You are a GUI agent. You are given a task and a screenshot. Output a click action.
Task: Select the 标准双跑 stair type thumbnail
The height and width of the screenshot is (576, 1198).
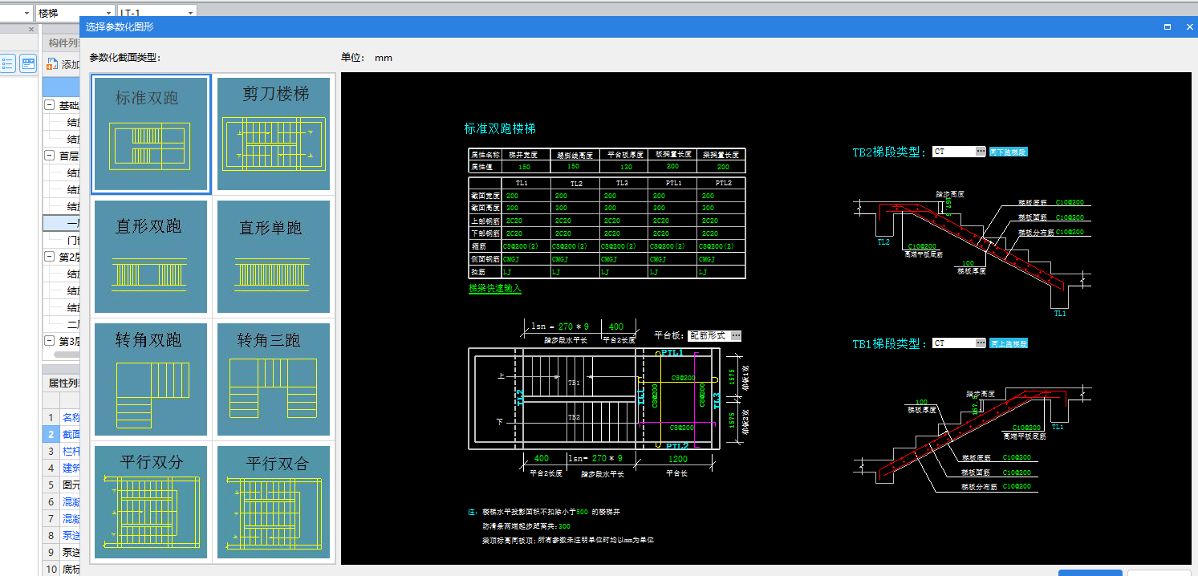tap(151, 134)
